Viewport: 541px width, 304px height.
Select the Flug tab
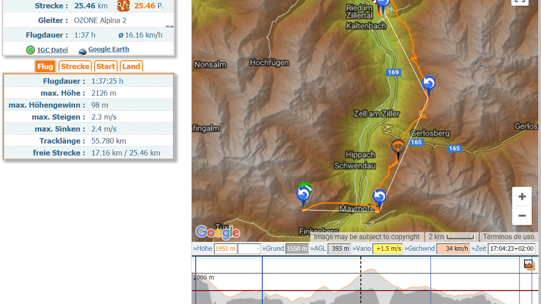(x=45, y=66)
